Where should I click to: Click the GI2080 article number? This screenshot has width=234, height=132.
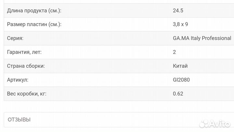tap(181, 80)
